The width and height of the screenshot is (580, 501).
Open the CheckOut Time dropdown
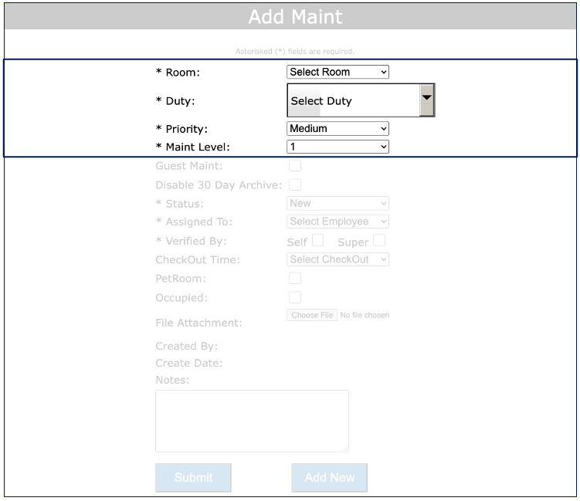(x=337, y=259)
